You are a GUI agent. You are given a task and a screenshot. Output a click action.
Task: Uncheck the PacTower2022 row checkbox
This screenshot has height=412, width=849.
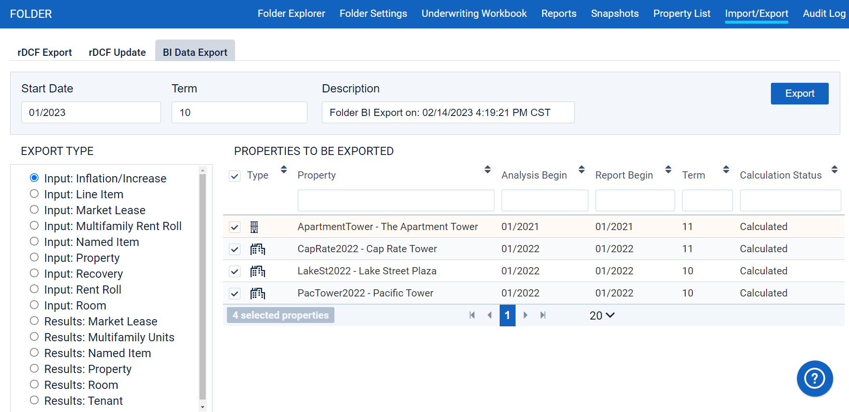pos(235,294)
